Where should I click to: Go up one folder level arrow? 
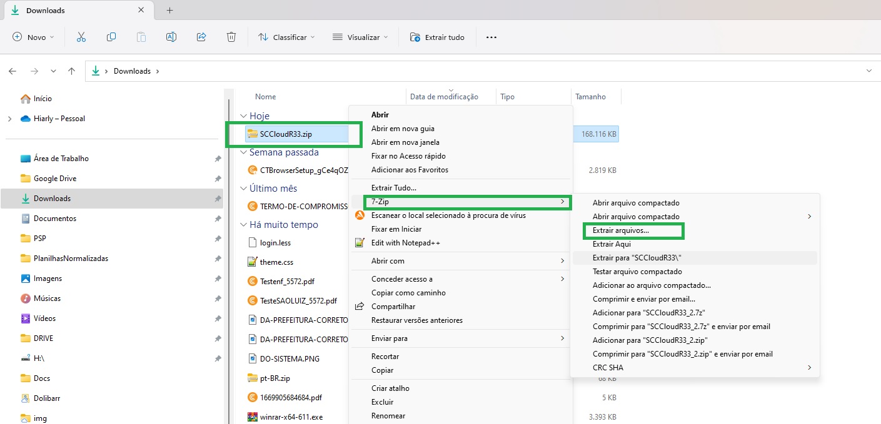coord(72,71)
